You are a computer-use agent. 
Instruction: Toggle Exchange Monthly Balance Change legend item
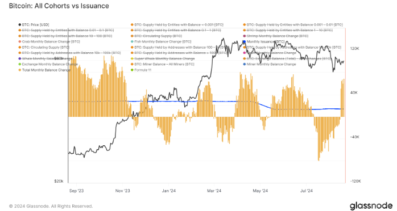pyautogui.click(x=48, y=64)
